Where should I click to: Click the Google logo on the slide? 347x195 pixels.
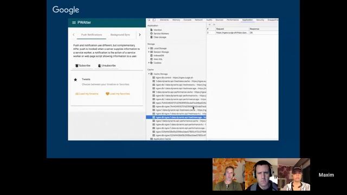click(66, 10)
